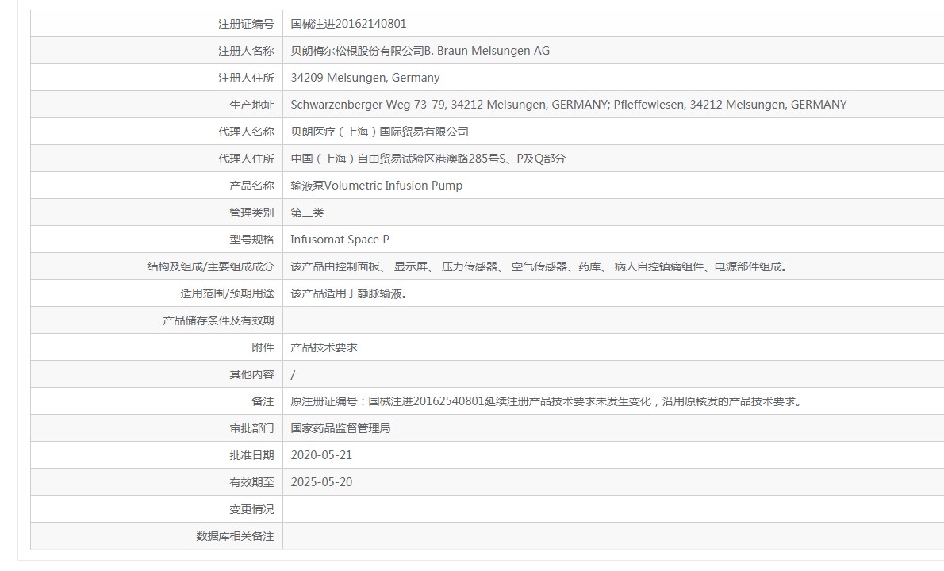Click remark text mentioning 国械注进20162540801
This screenshot has height=571, width=944.
click(x=547, y=401)
